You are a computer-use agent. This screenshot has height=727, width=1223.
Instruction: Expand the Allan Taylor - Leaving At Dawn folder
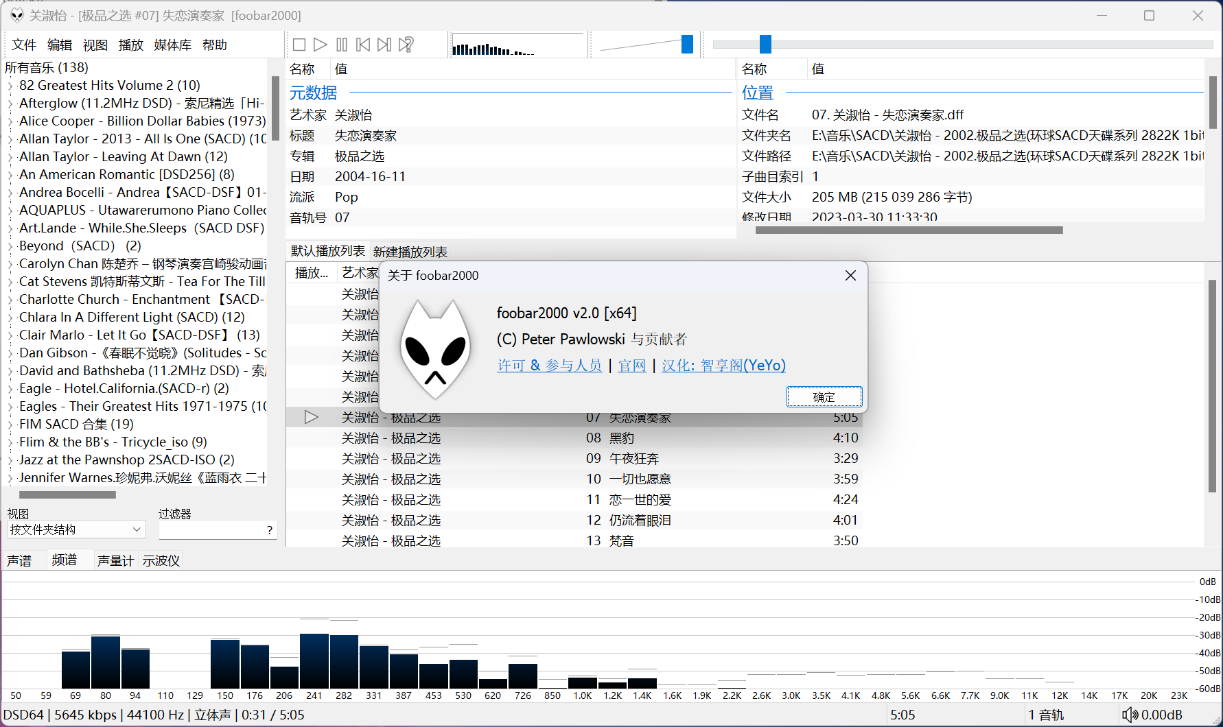click(x=10, y=157)
